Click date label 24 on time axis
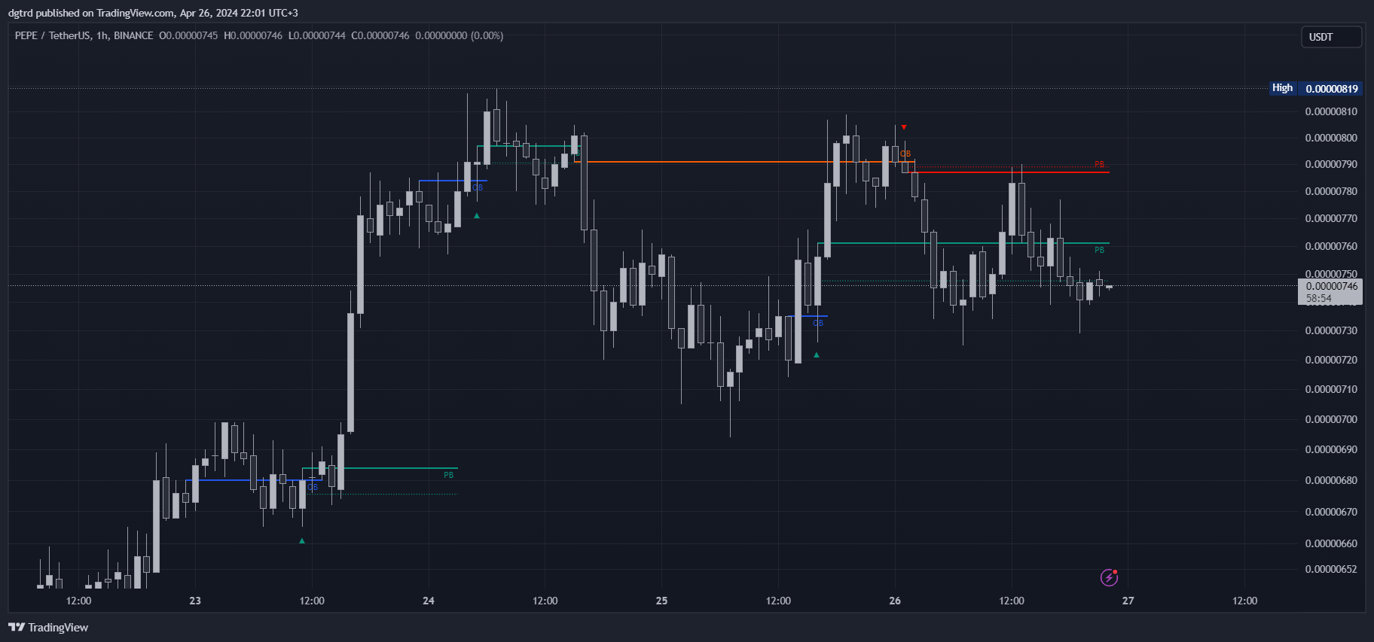The image size is (1374, 642). tap(429, 601)
